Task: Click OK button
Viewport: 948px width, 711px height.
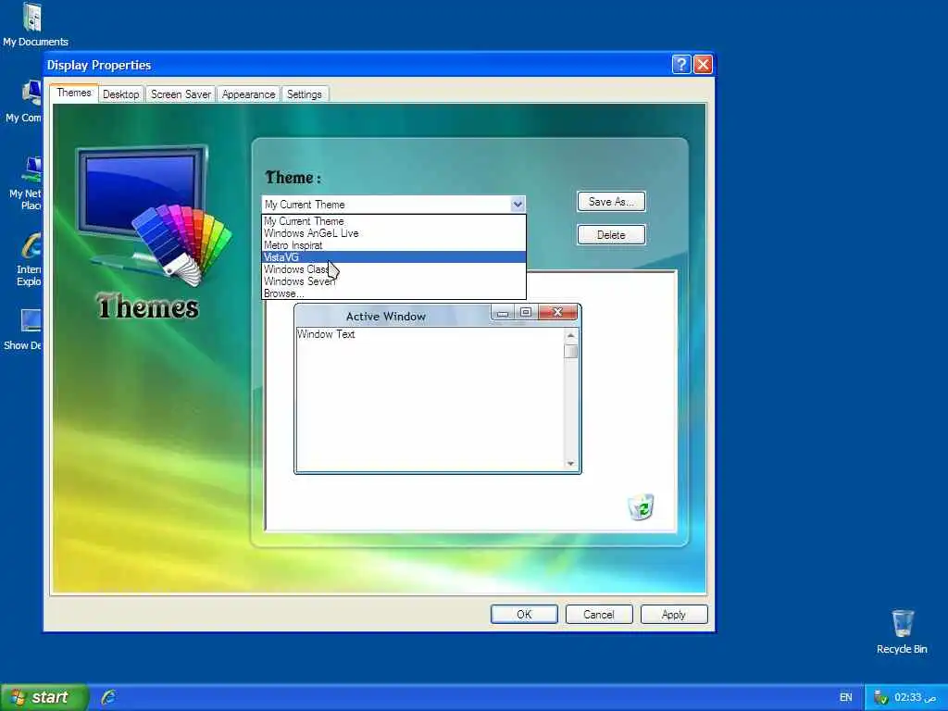Action: [x=524, y=615]
